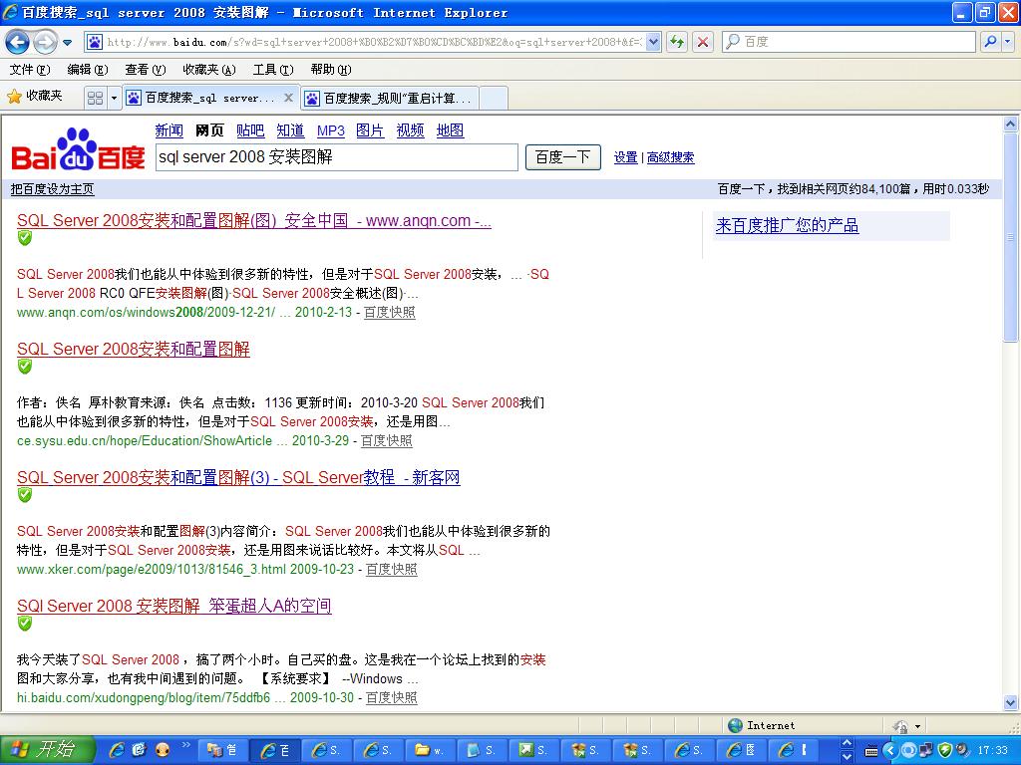The height and width of the screenshot is (765, 1021).
Task: Click the Forward navigation arrow
Action: [x=44, y=42]
